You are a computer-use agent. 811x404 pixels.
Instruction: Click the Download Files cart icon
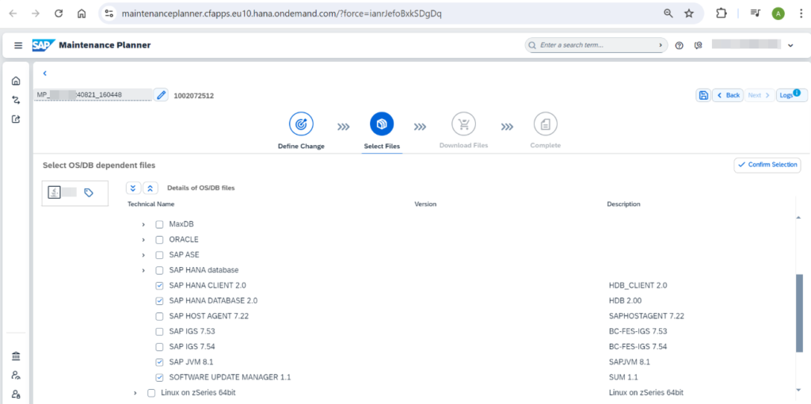[x=463, y=124]
